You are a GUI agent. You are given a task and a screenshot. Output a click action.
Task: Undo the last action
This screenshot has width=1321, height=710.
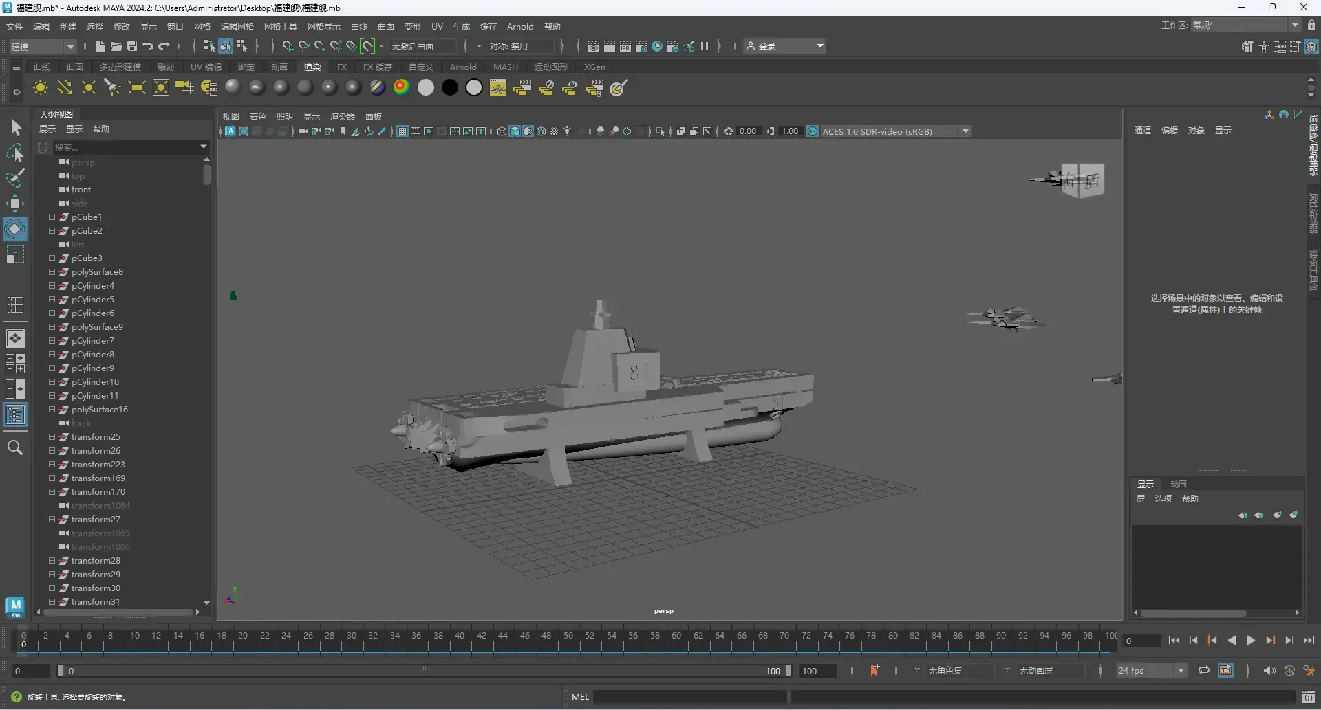pyautogui.click(x=148, y=46)
